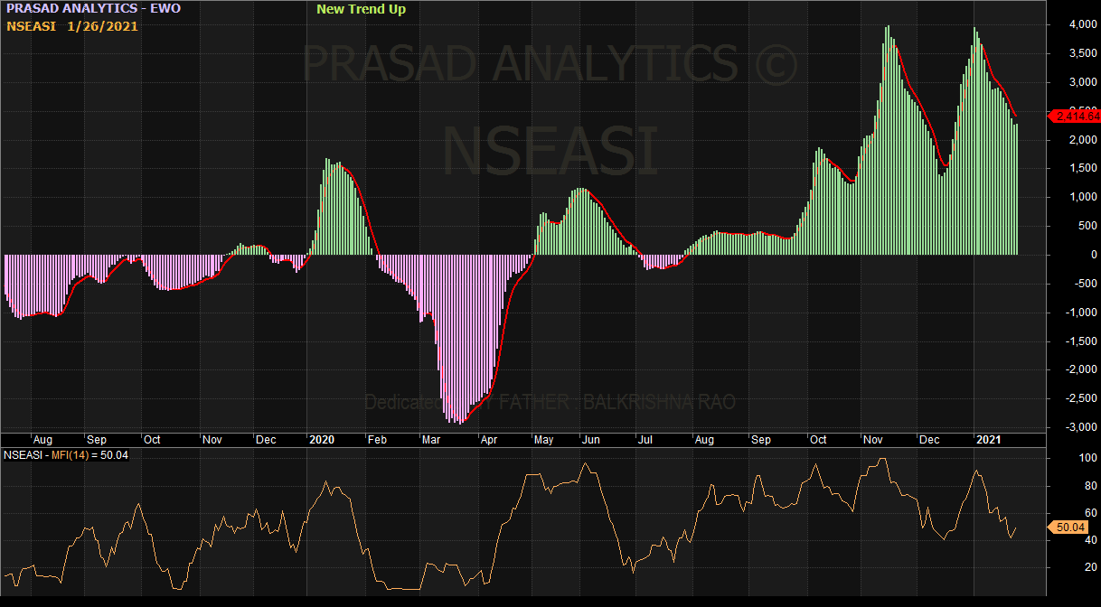Click the 'NSEASI 1/26/2021' symbol date label

72,26
